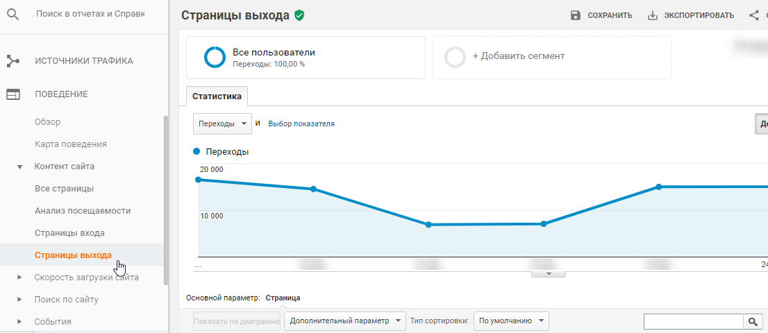This screenshot has width=768, height=333.
Task: Click the green verified shield icon
Action: [299, 16]
